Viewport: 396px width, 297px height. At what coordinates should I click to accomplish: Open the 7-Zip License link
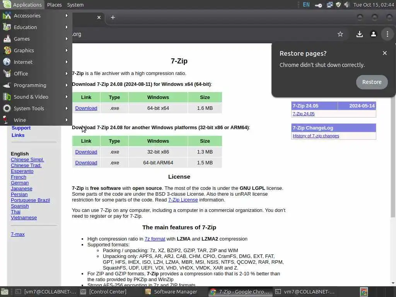click(183, 200)
